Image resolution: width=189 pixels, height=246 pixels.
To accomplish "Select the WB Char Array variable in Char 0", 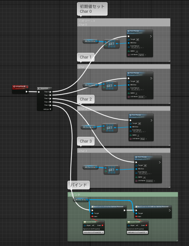I will point(91,41).
